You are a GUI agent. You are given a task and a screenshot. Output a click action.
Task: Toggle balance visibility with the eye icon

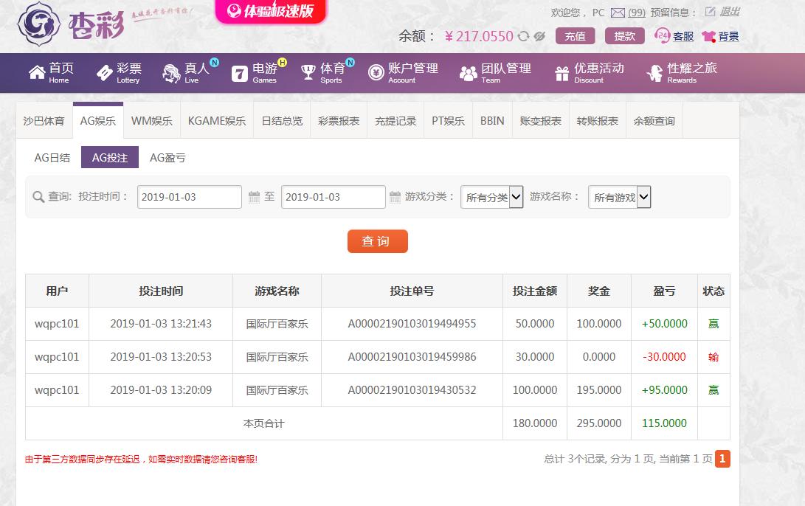point(539,36)
